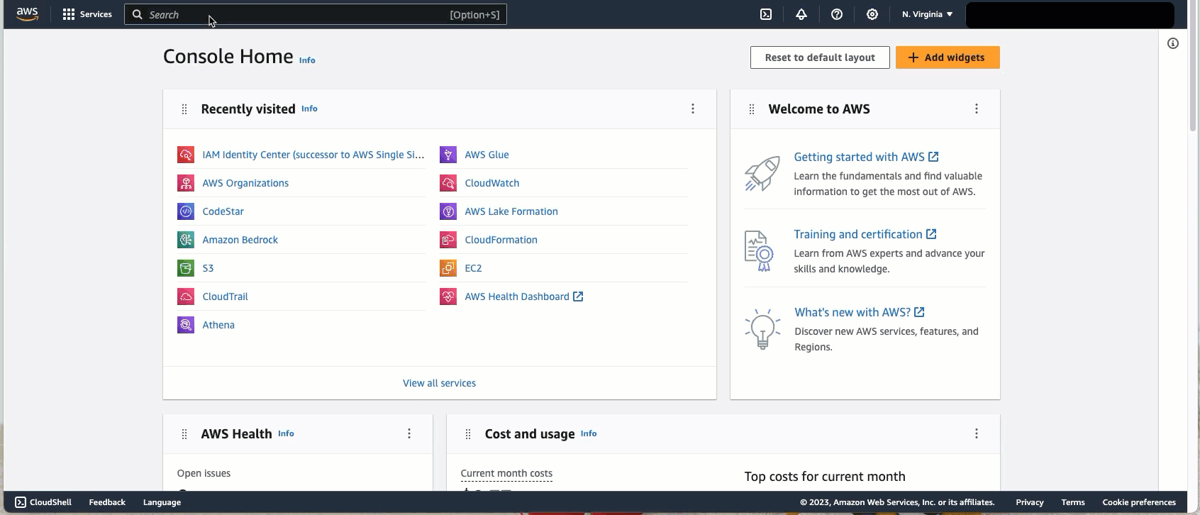Click the EC2 service icon
The image size is (1200, 515).
coord(448,268)
